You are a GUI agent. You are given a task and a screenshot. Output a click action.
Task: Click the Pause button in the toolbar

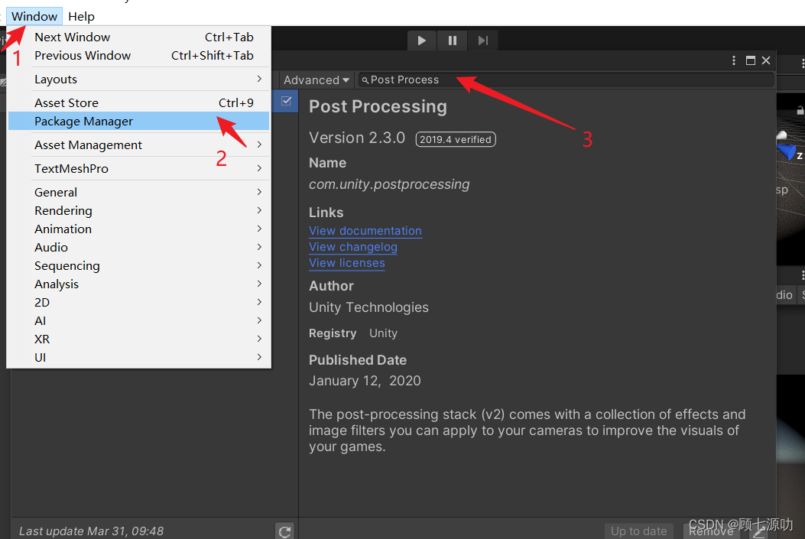pos(453,41)
